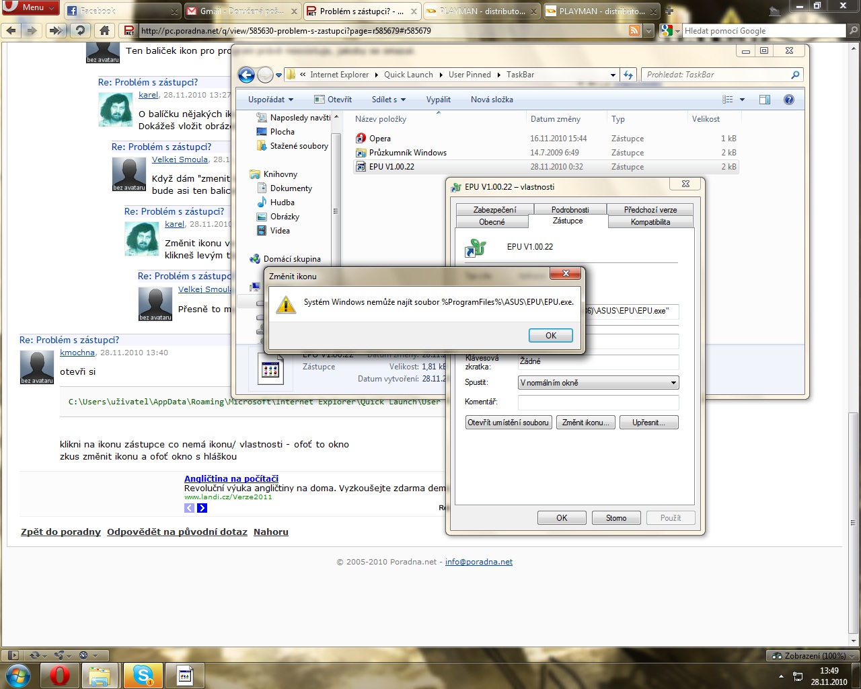
Task: Open Knihovny in the navigation pane
Action: point(280,174)
